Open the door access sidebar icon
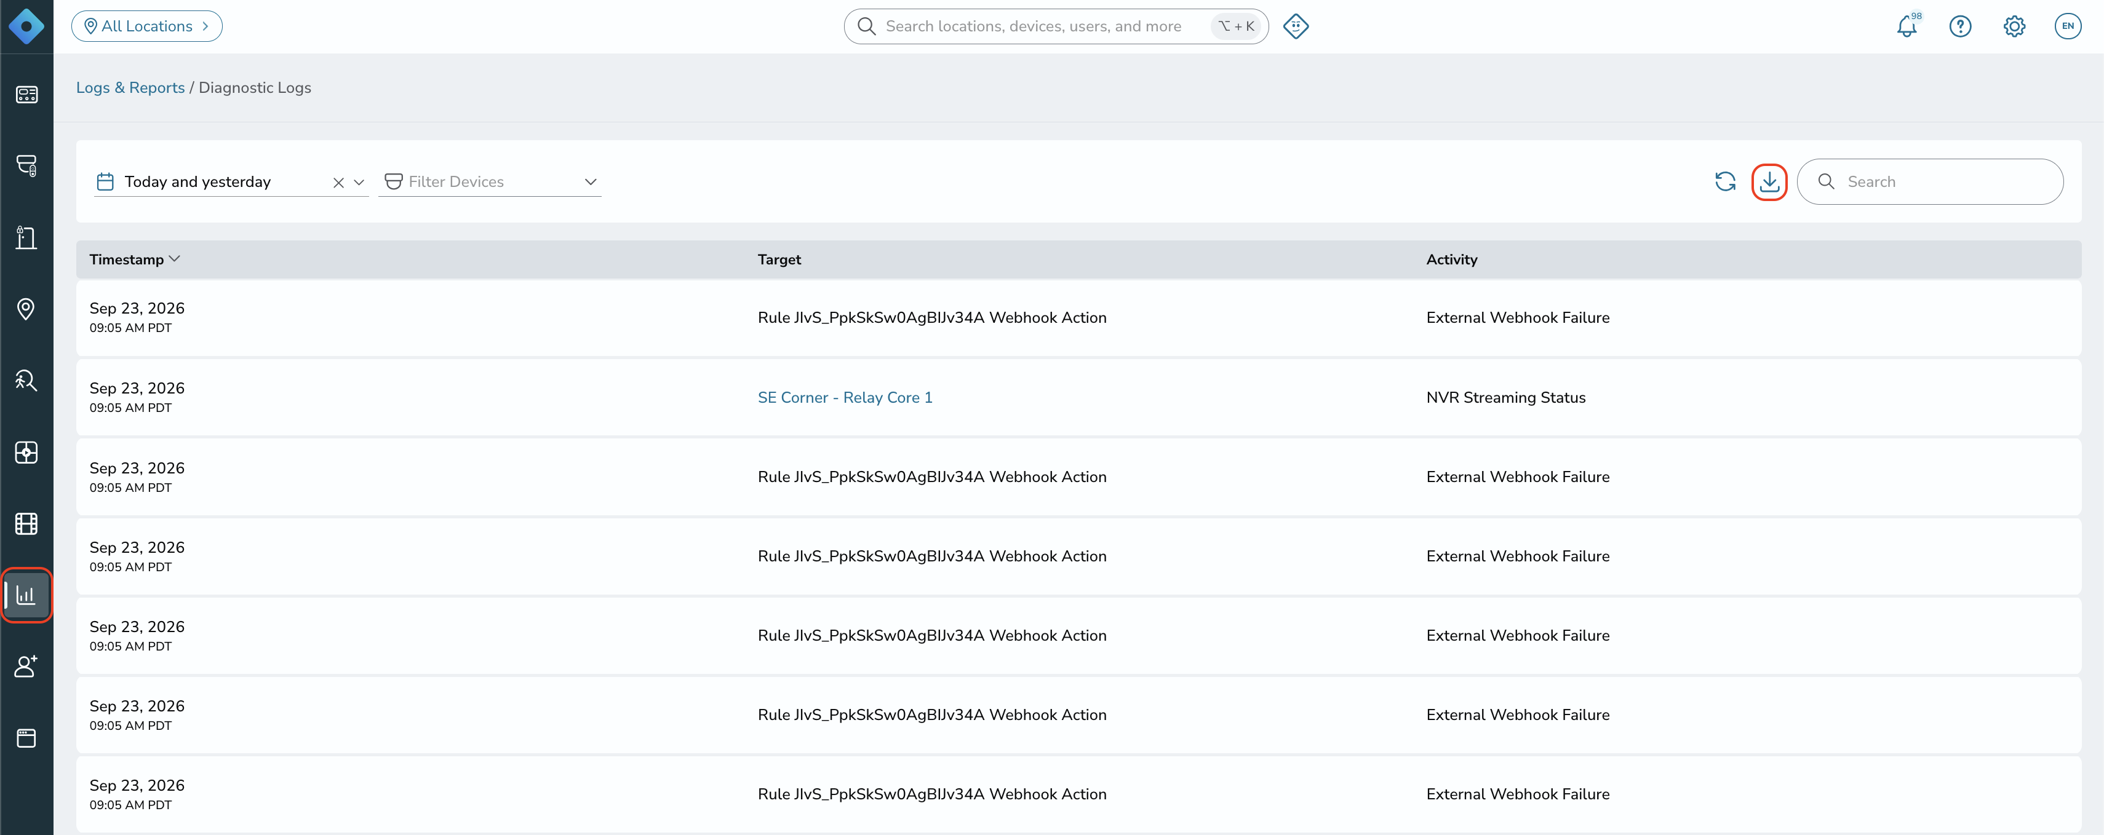This screenshot has width=2104, height=835. 26,237
